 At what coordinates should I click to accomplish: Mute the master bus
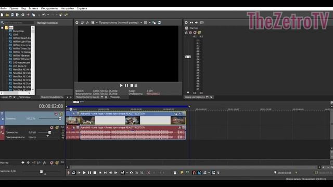click(195, 33)
